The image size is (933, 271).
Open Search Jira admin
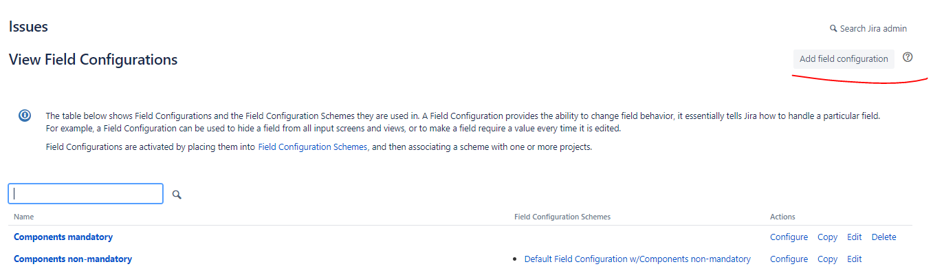[x=868, y=29]
